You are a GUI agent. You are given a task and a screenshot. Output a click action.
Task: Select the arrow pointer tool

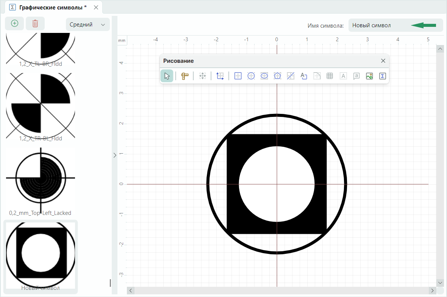tap(167, 76)
